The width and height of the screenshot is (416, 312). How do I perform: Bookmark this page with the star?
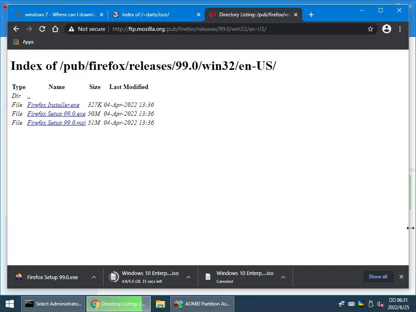(x=370, y=29)
